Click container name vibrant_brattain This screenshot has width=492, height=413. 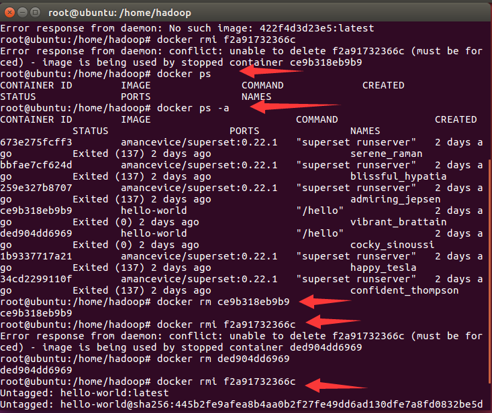pos(398,222)
